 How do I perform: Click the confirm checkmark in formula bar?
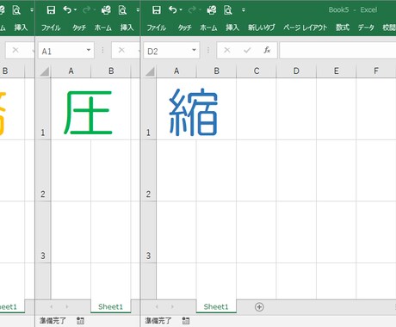click(247, 51)
